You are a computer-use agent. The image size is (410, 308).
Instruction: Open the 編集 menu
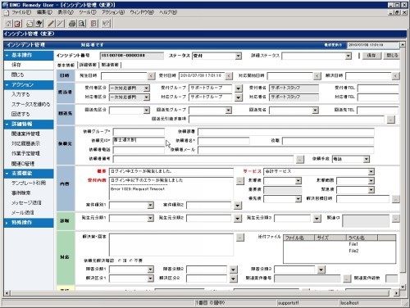(44, 12)
